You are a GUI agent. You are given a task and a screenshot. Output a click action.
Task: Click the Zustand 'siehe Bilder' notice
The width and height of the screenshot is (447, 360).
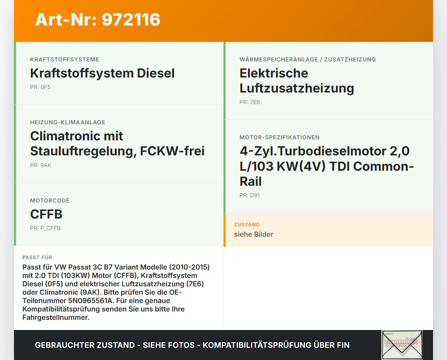(254, 234)
